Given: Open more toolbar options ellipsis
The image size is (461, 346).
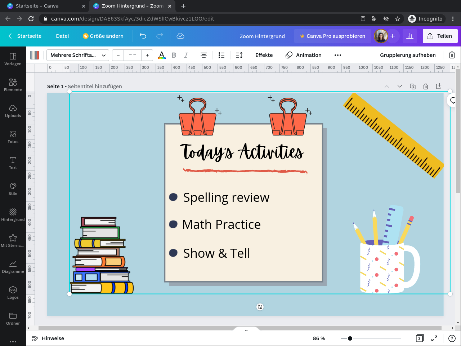Looking at the screenshot, I should point(338,55).
